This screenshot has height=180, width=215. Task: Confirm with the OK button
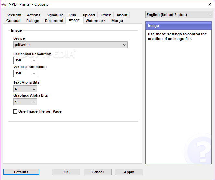(66, 172)
